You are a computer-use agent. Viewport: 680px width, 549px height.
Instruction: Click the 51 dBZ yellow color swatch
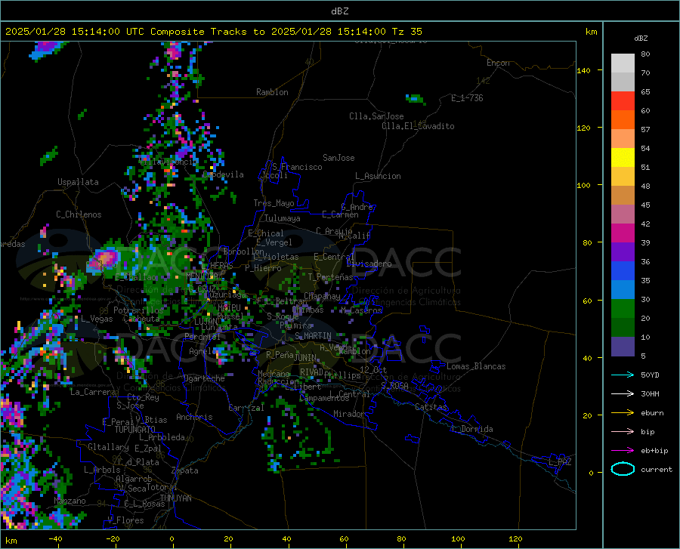pos(623,157)
